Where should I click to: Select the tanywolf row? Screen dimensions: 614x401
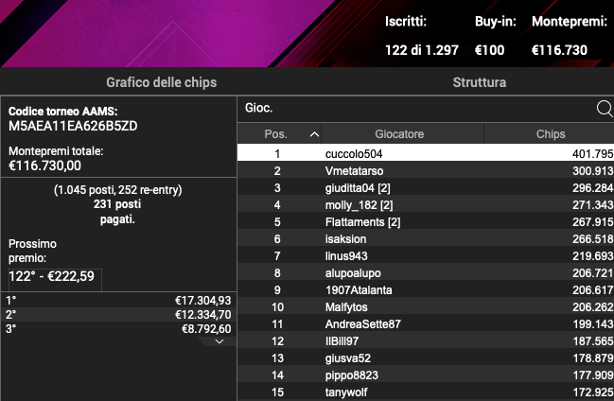coord(425,392)
